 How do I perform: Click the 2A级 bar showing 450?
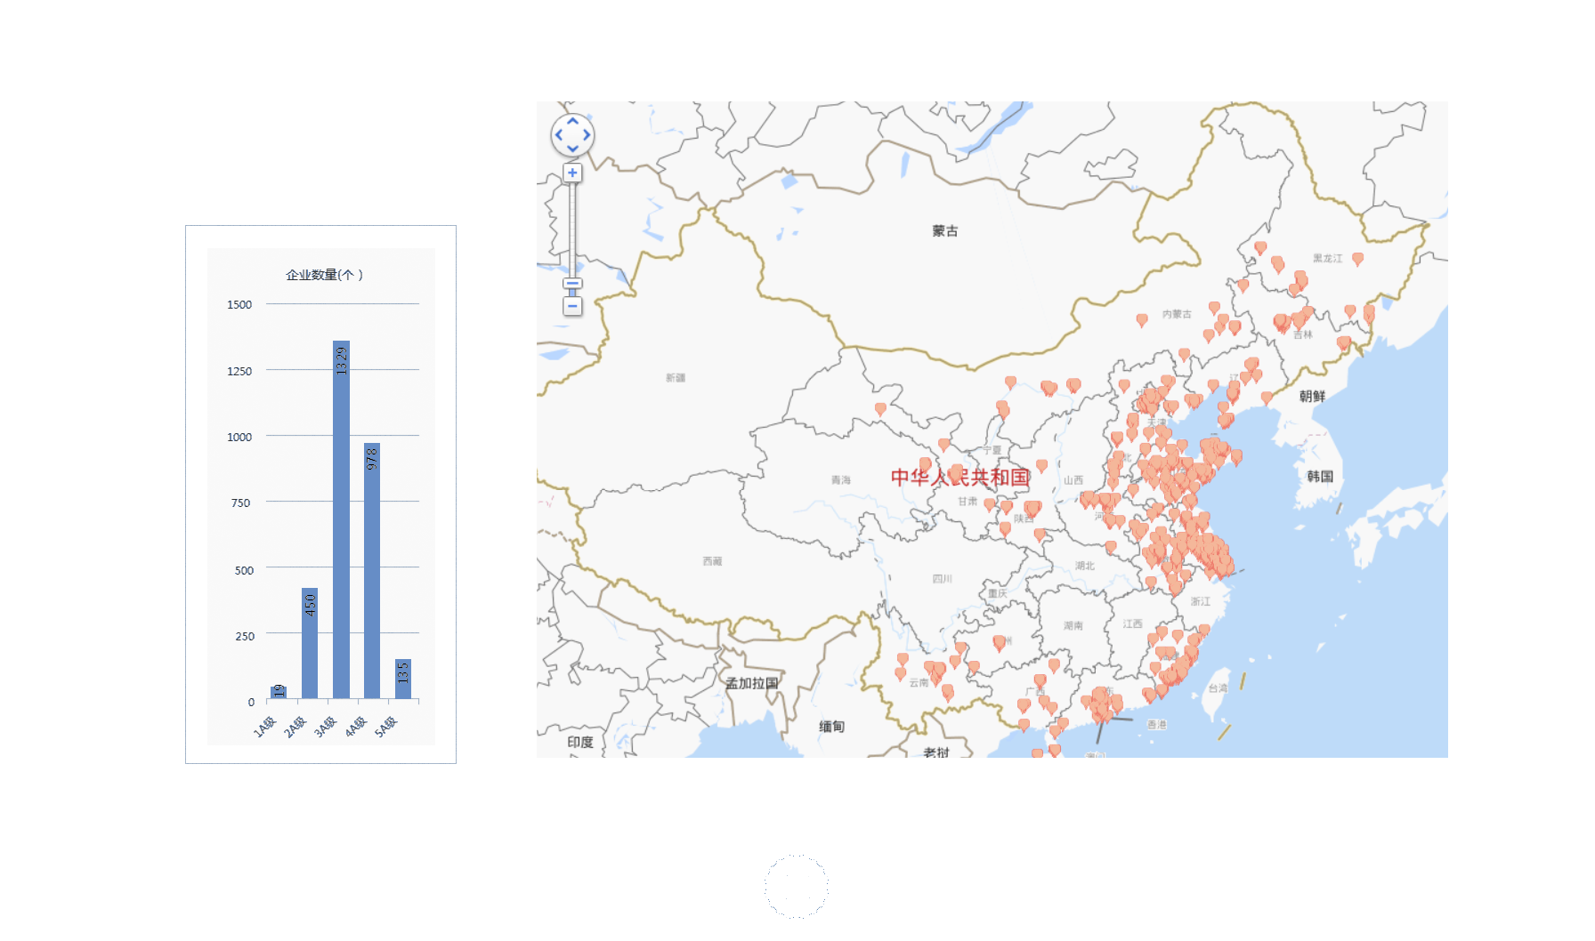coord(310,642)
